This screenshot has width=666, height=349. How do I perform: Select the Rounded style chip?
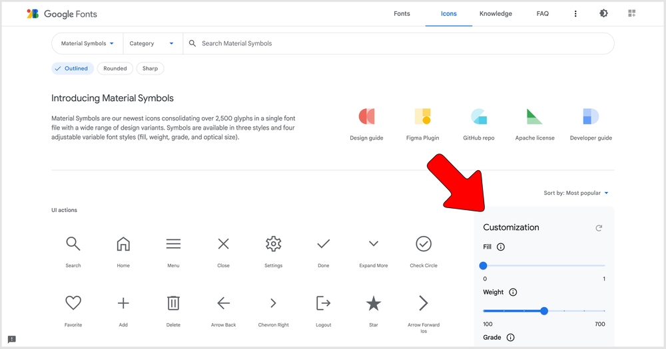(x=115, y=68)
